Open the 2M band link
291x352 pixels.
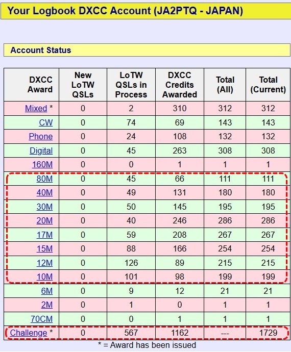tap(47, 305)
